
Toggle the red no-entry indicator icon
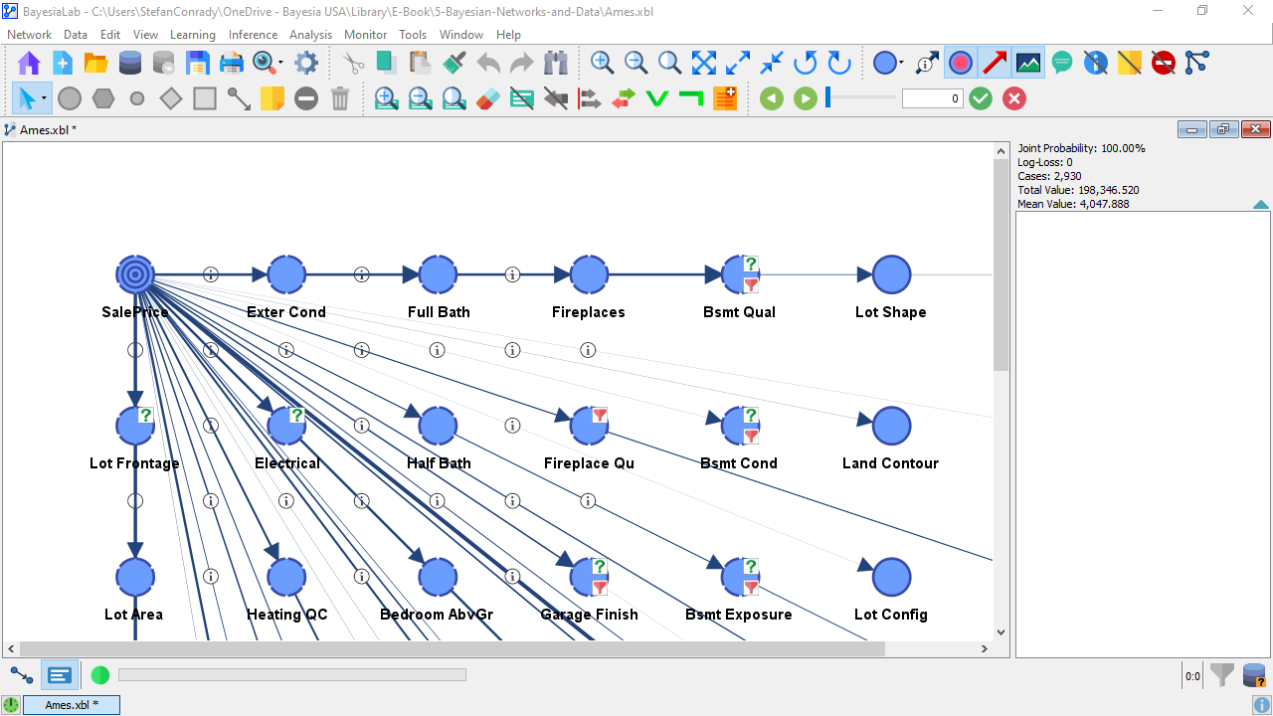[1163, 63]
